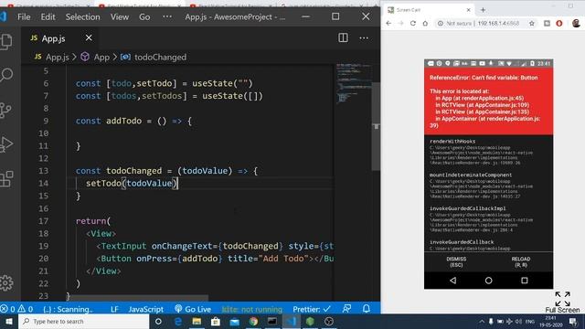The width and height of the screenshot is (585, 329).
Task: Open the Search view in the activity bar
Action: point(6,75)
